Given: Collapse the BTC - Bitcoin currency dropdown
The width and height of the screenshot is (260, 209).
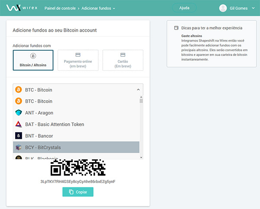Looking at the screenshot, I should coord(78,90).
